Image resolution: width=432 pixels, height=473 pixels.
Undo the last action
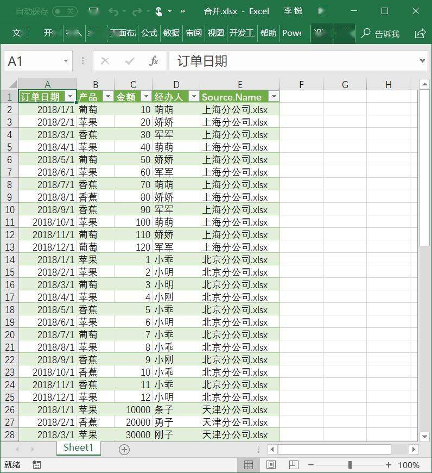pyautogui.click(x=113, y=11)
